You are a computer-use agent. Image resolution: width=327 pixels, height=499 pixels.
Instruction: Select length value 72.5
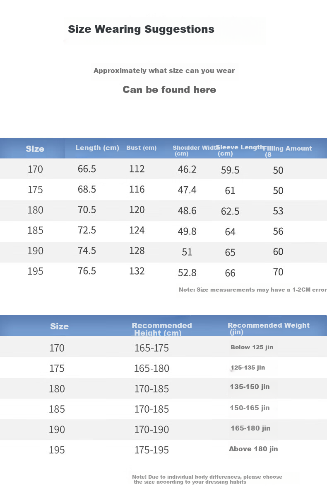pos(87,230)
